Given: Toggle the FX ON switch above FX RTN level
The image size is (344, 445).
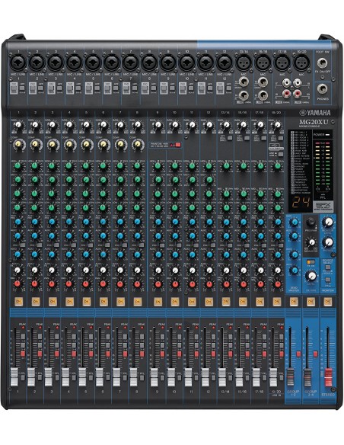Looking at the screenshot, I should 311,262.
